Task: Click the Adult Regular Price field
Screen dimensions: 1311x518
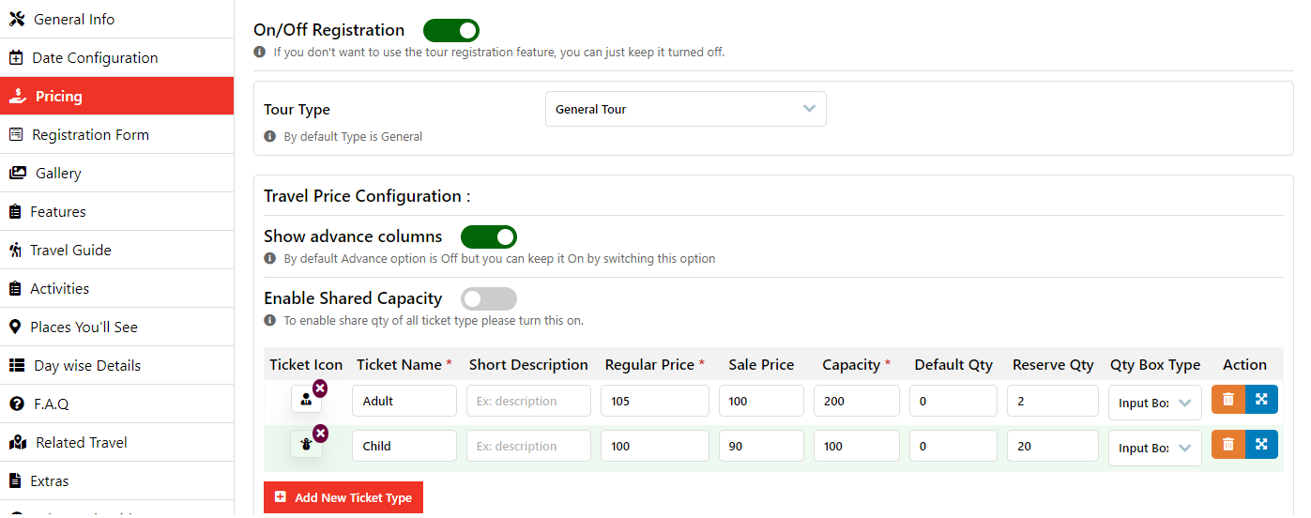Action: click(x=654, y=401)
